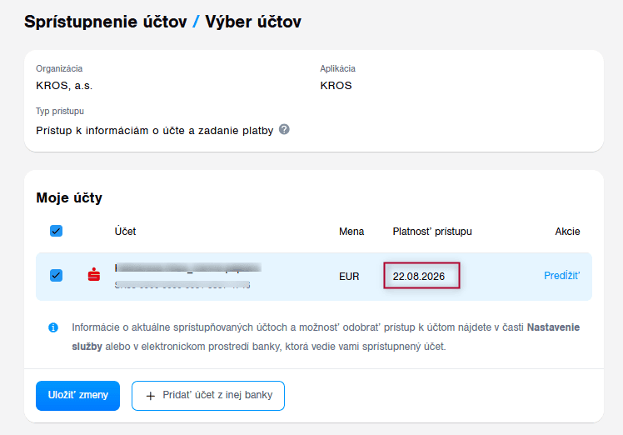Click the Účet column header

pos(125,231)
